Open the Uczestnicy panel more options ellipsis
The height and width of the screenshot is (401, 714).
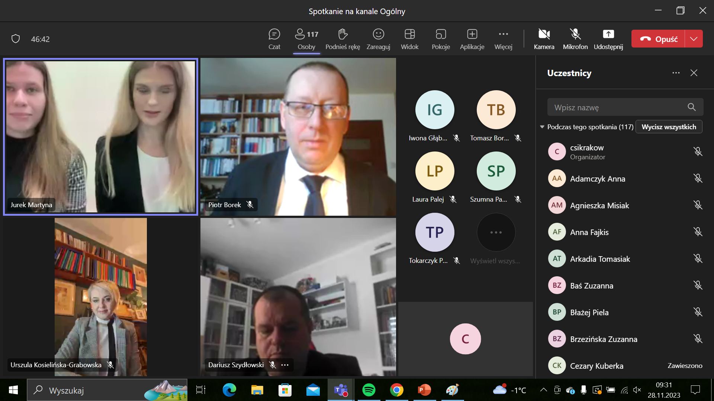pos(676,73)
